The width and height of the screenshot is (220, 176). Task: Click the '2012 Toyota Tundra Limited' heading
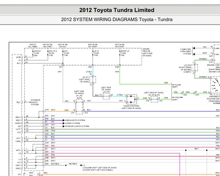pyautogui.click(x=117, y=10)
